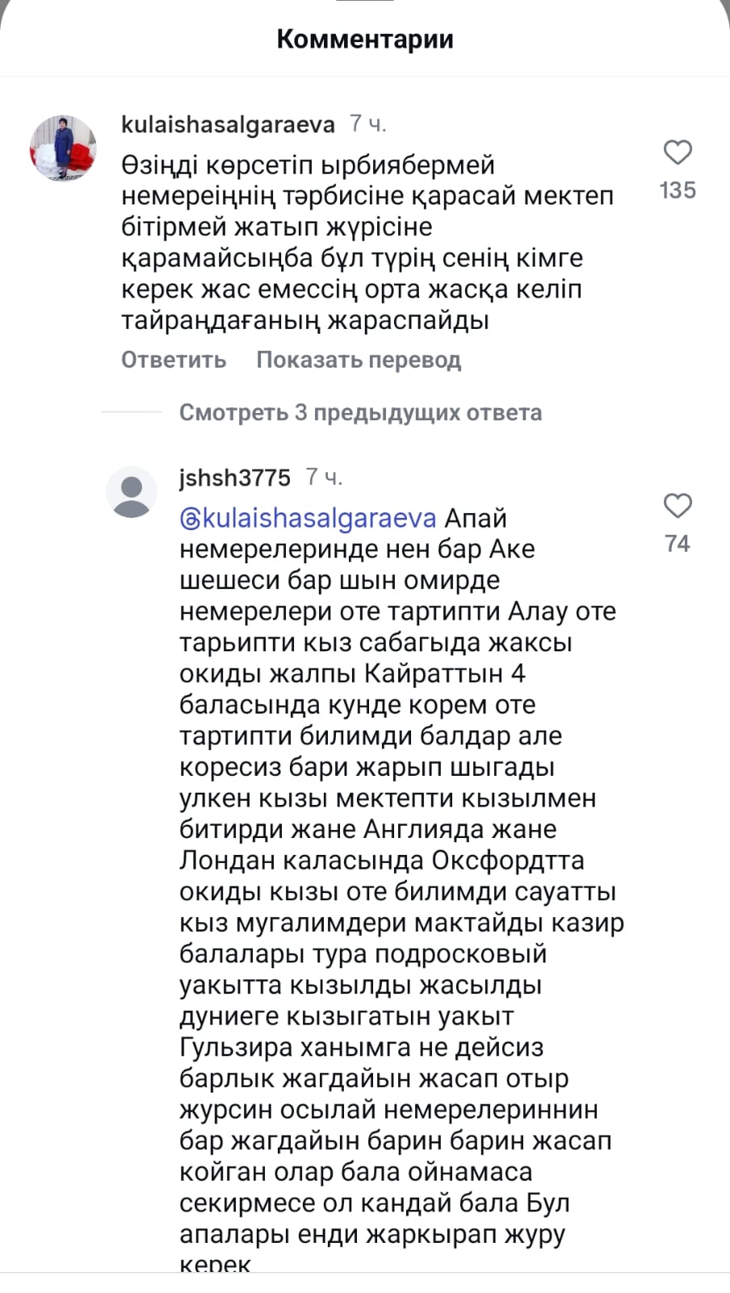The width and height of the screenshot is (730, 1293).
Task: Open the jshsh3775 username profile
Action: [x=234, y=478]
